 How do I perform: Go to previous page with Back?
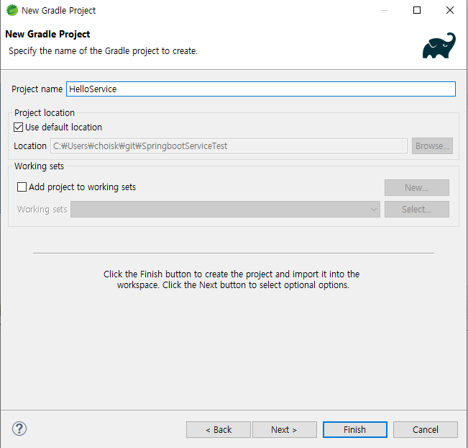pyautogui.click(x=219, y=430)
